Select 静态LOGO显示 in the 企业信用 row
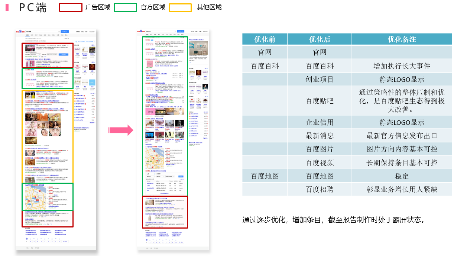457x256 pixels. 402,122
